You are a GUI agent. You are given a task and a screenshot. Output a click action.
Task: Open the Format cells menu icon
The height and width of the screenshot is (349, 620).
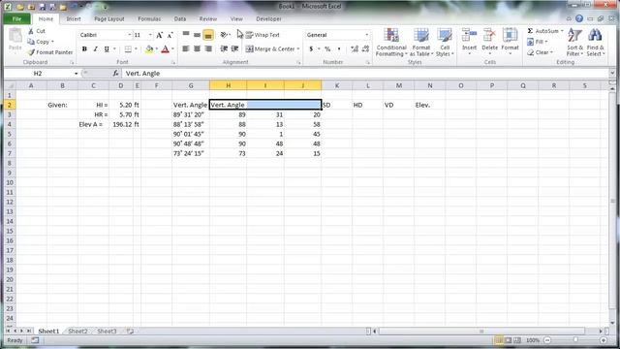(510, 36)
